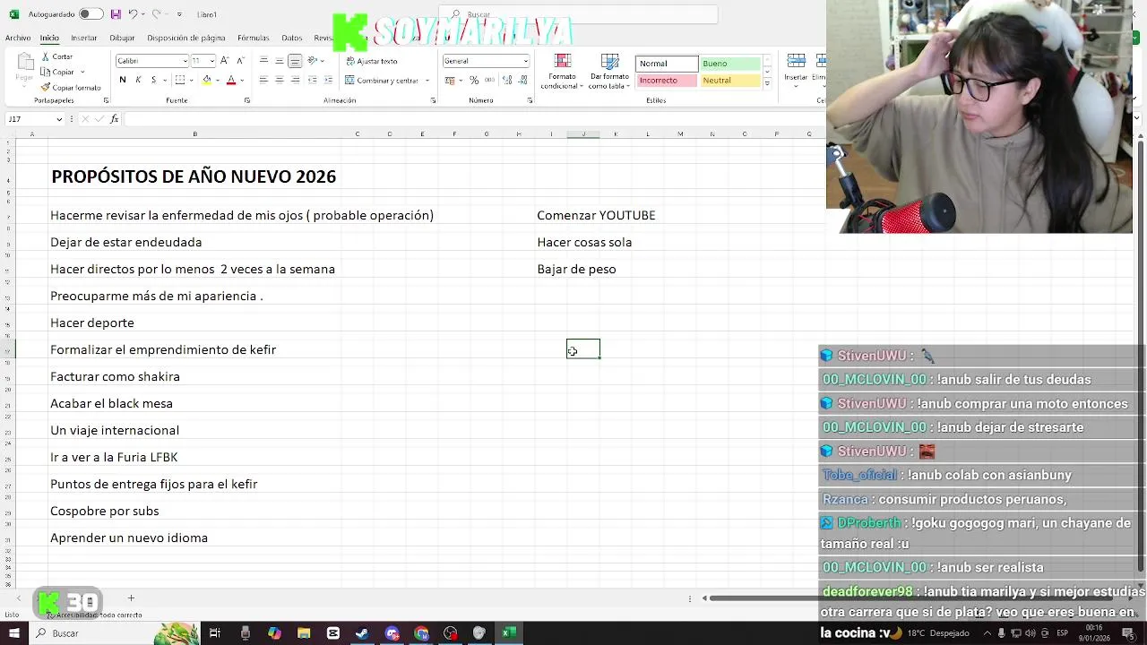Toggle underline S formatting
This screenshot has width=1147, height=645.
tap(153, 80)
